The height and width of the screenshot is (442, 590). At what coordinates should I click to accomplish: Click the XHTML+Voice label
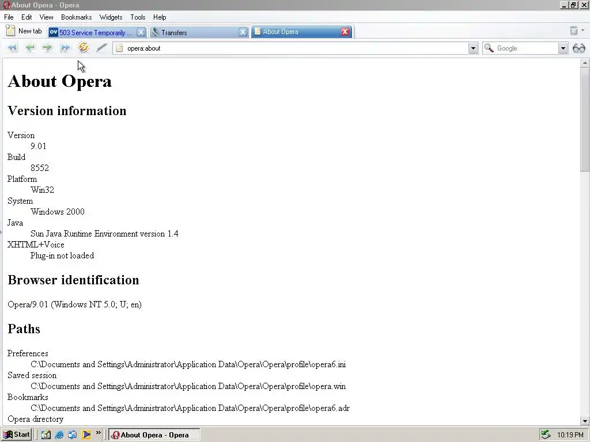(x=36, y=245)
